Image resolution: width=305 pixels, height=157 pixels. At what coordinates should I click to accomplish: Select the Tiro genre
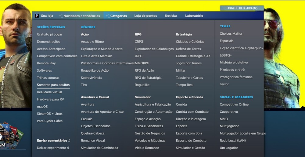coord(84,85)
